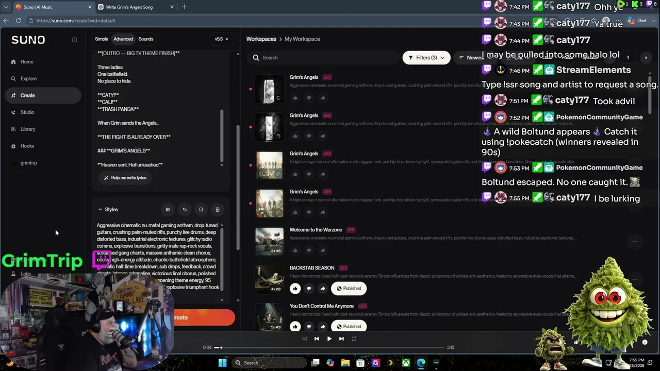
Task: Select the Advanced creation mode
Action: coord(123,39)
